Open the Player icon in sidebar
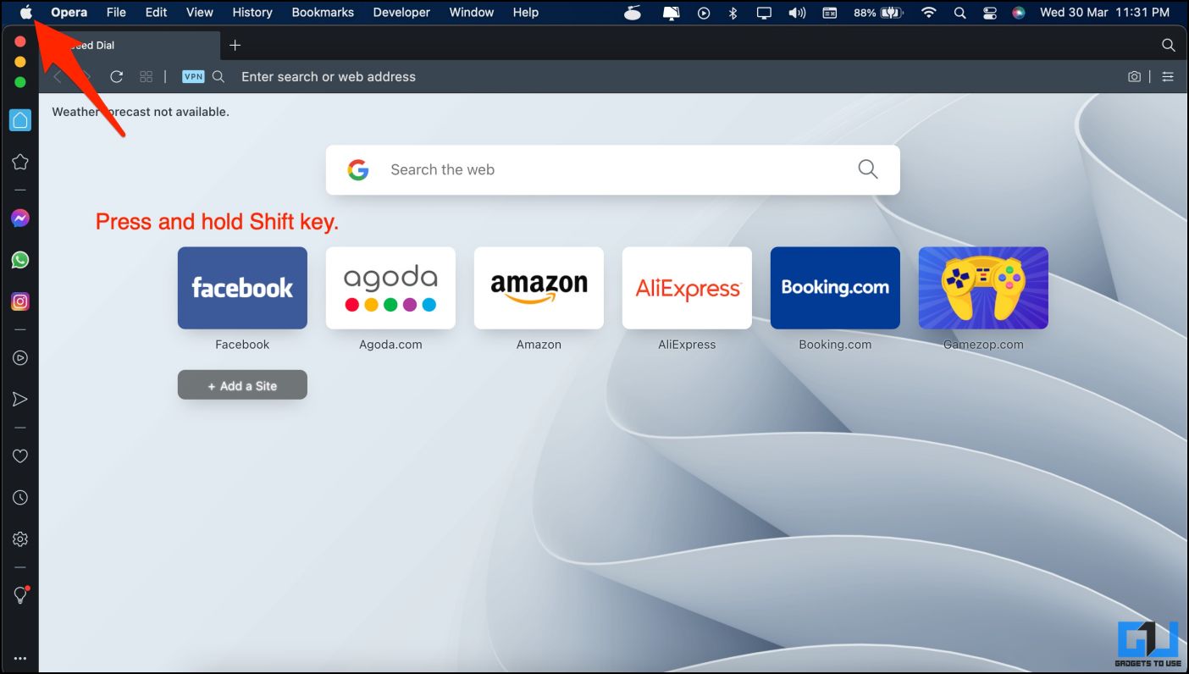Image resolution: width=1189 pixels, height=674 pixels. tap(20, 358)
